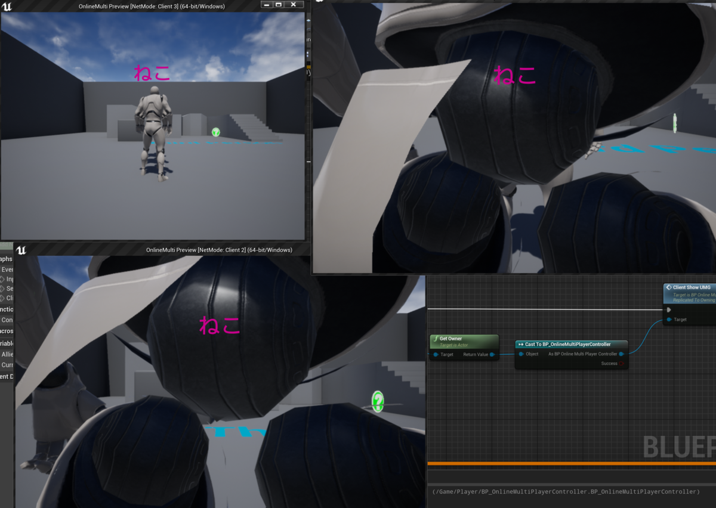
Task: Click the Return Value output pin
Action: click(x=492, y=355)
